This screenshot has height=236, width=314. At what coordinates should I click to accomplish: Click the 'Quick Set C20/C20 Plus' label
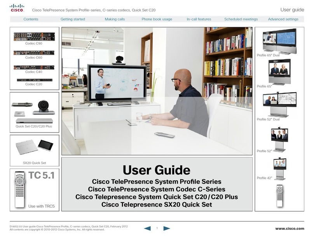pos(34,126)
